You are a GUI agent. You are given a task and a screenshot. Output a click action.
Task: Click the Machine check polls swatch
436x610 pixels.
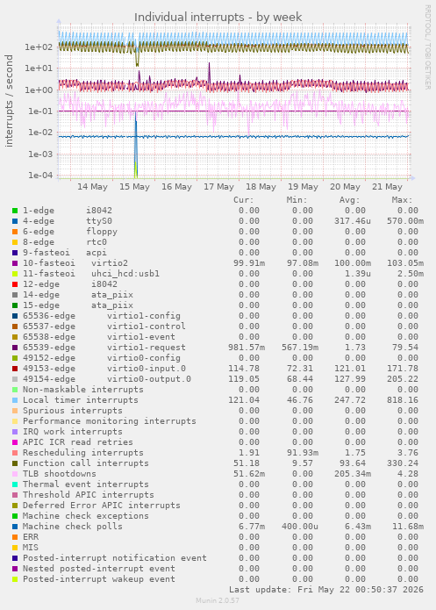pos(15,527)
